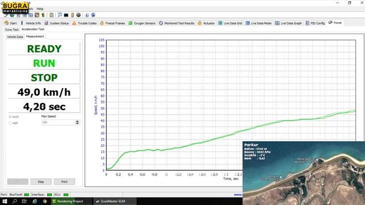Screen dimensions: 365x205
Task: Open the Windows Start menu
Action: [5, 201]
